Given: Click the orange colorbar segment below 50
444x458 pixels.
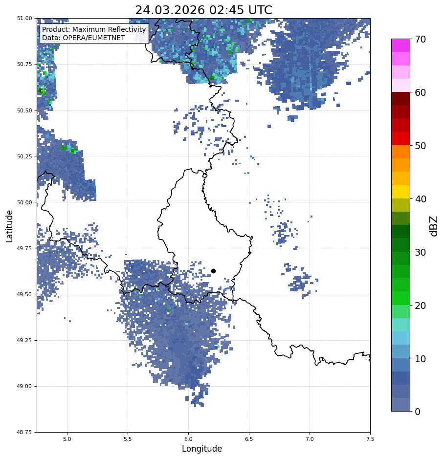Looking at the screenshot, I should pos(401,152).
